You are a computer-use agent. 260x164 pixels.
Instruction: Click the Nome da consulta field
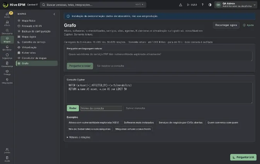click(101, 109)
